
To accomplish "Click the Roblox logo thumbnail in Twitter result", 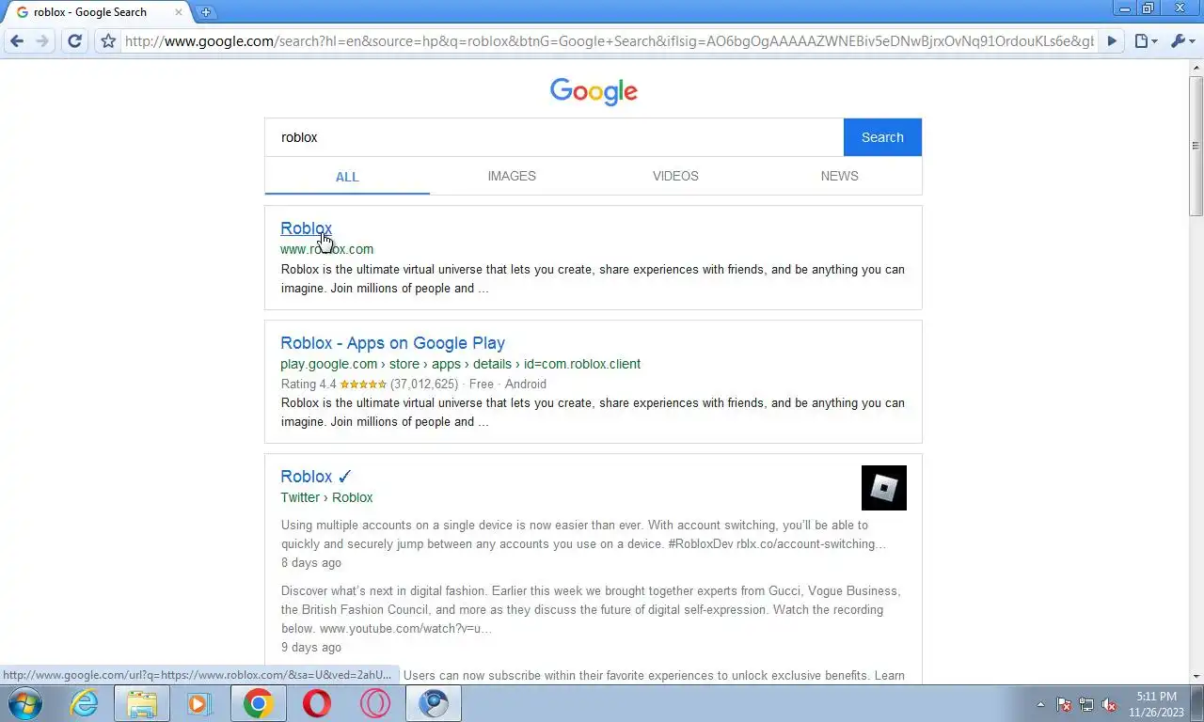I will (x=884, y=488).
